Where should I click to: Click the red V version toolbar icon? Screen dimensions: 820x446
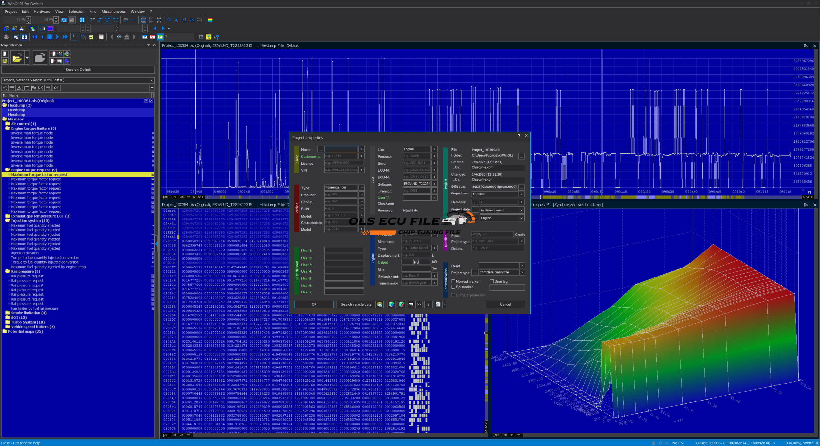[x=152, y=37]
